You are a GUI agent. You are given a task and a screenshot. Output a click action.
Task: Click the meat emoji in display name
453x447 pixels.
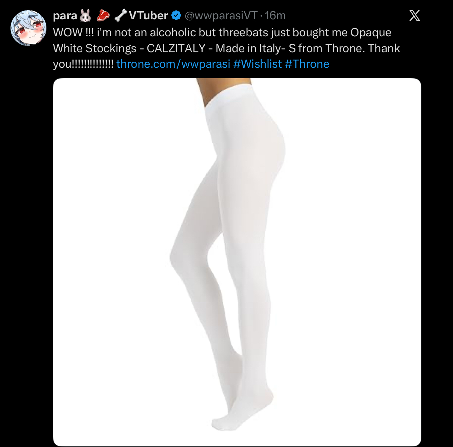click(x=103, y=16)
